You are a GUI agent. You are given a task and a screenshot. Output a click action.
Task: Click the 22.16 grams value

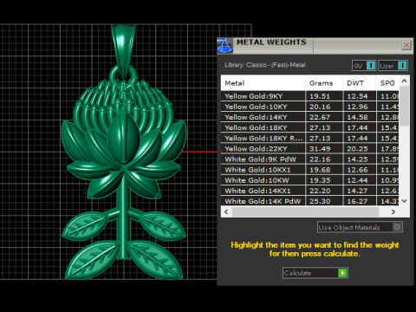(x=320, y=159)
